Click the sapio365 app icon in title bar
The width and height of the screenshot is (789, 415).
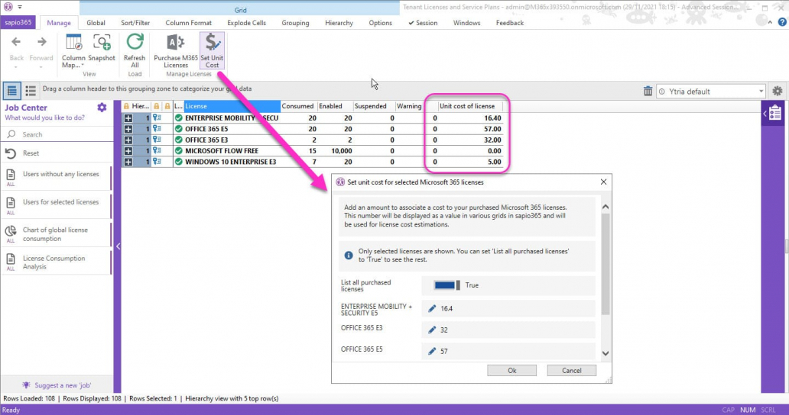coord(8,7)
